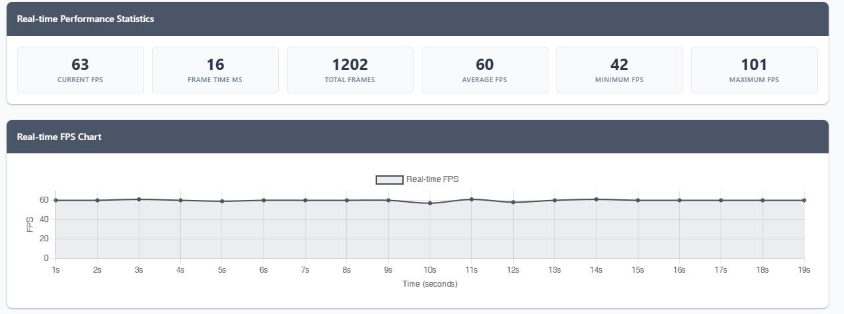Click the FPS data point at 11s
This screenshot has width=844, height=314.
pos(472,199)
